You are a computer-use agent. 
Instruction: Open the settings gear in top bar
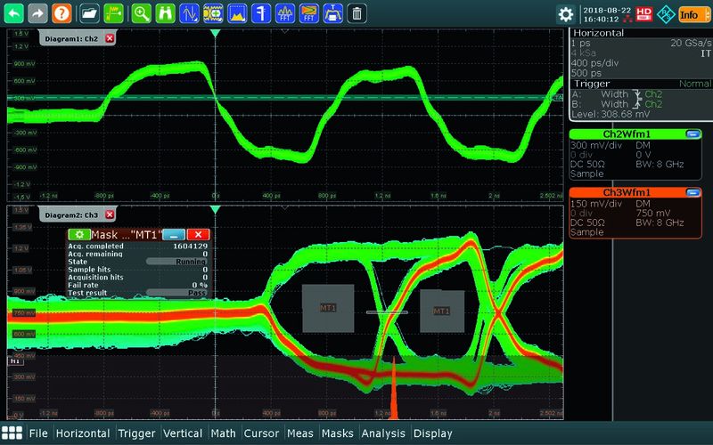[566, 14]
